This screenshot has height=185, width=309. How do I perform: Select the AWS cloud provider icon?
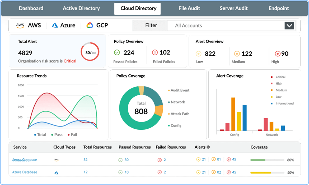[20, 25]
